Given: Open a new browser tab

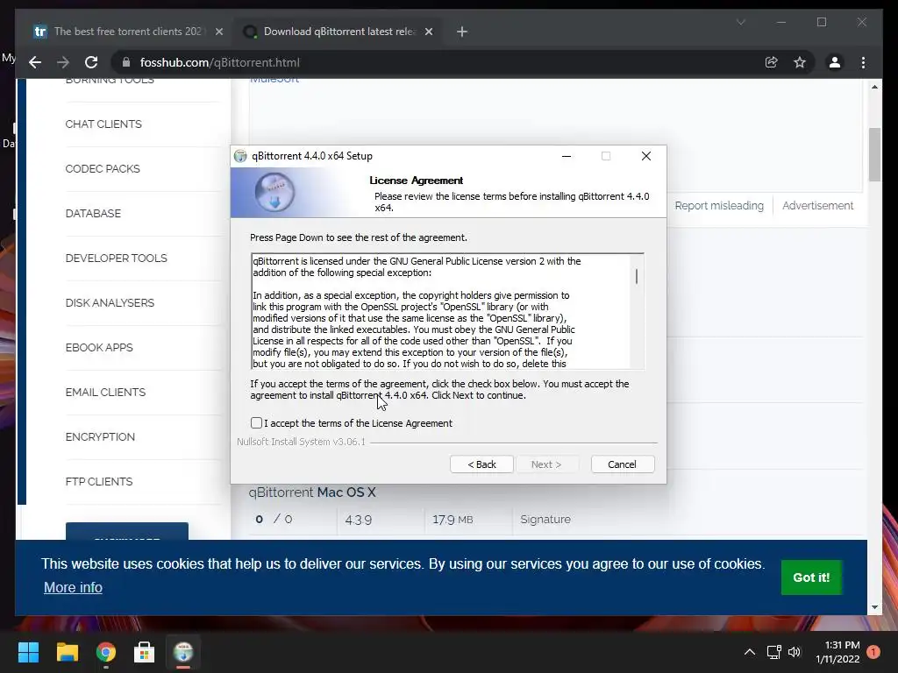Looking at the screenshot, I should pos(462,32).
